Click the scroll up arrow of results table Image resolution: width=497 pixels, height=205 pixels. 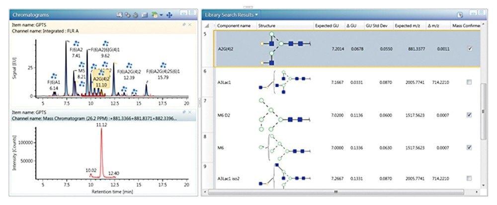[x=483, y=24]
